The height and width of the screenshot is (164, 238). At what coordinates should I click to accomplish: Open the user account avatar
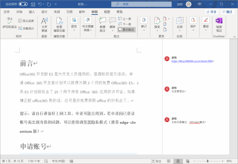pos(189,4)
